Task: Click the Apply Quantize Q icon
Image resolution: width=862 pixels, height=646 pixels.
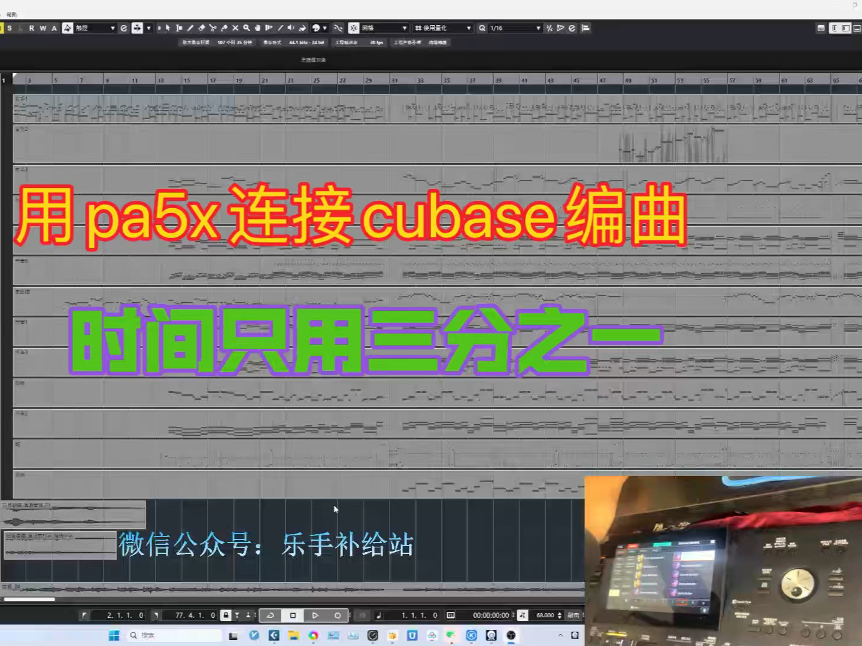Action: pyautogui.click(x=482, y=28)
